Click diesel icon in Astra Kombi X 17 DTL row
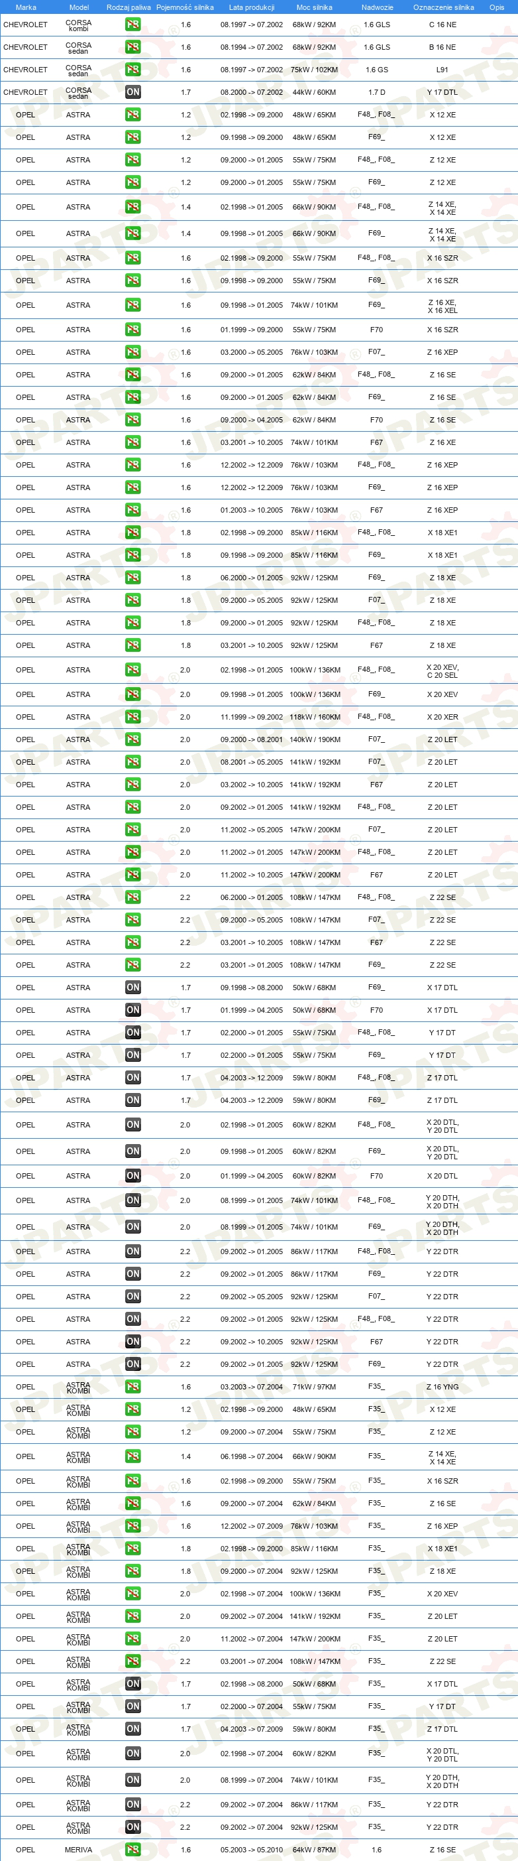Image resolution: width=518 pixels, height=1861 pixels. pyautogui.click(x=132, y=1684)
